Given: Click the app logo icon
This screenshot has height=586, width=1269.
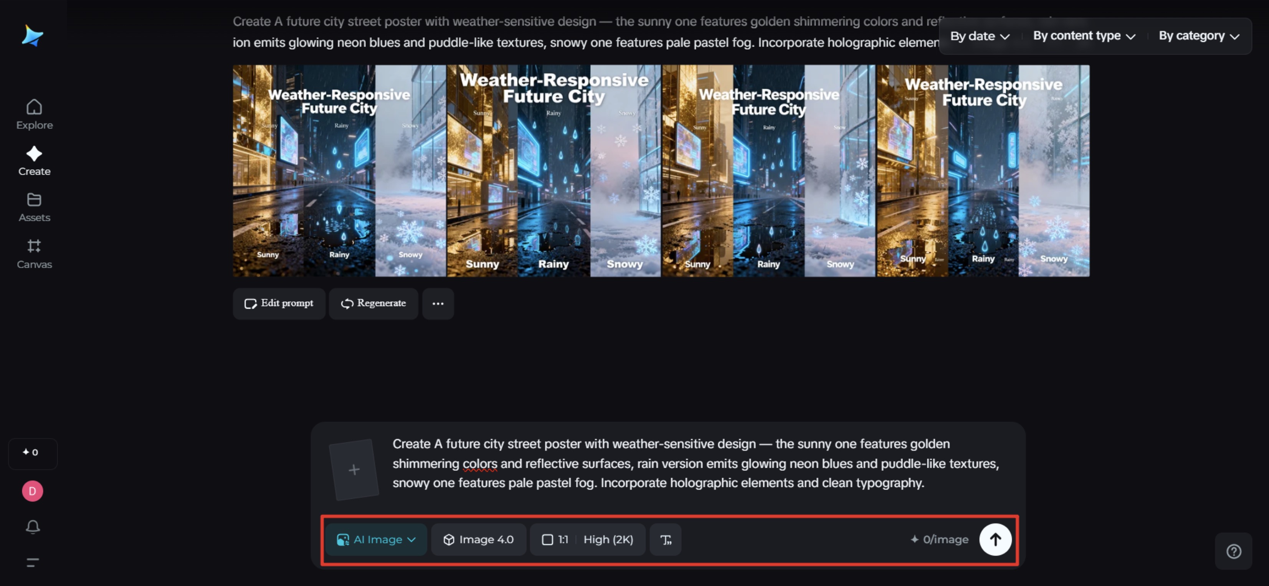Looking at the screenshot, I should pyautogui.click(x=33, y=35).
